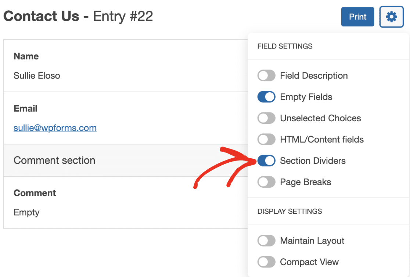
Task: Click the Compact View label text
Action: (x=309, y=262)
